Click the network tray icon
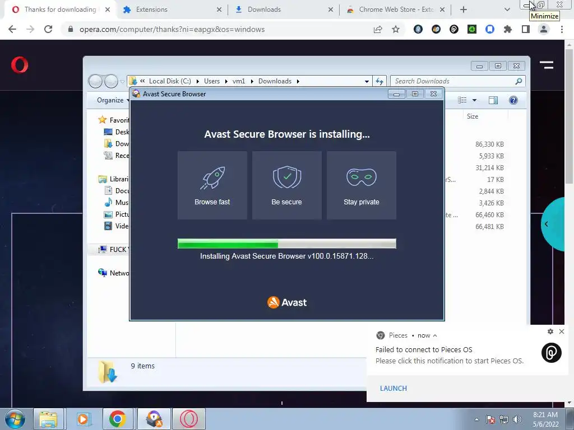 pos(504,419)
